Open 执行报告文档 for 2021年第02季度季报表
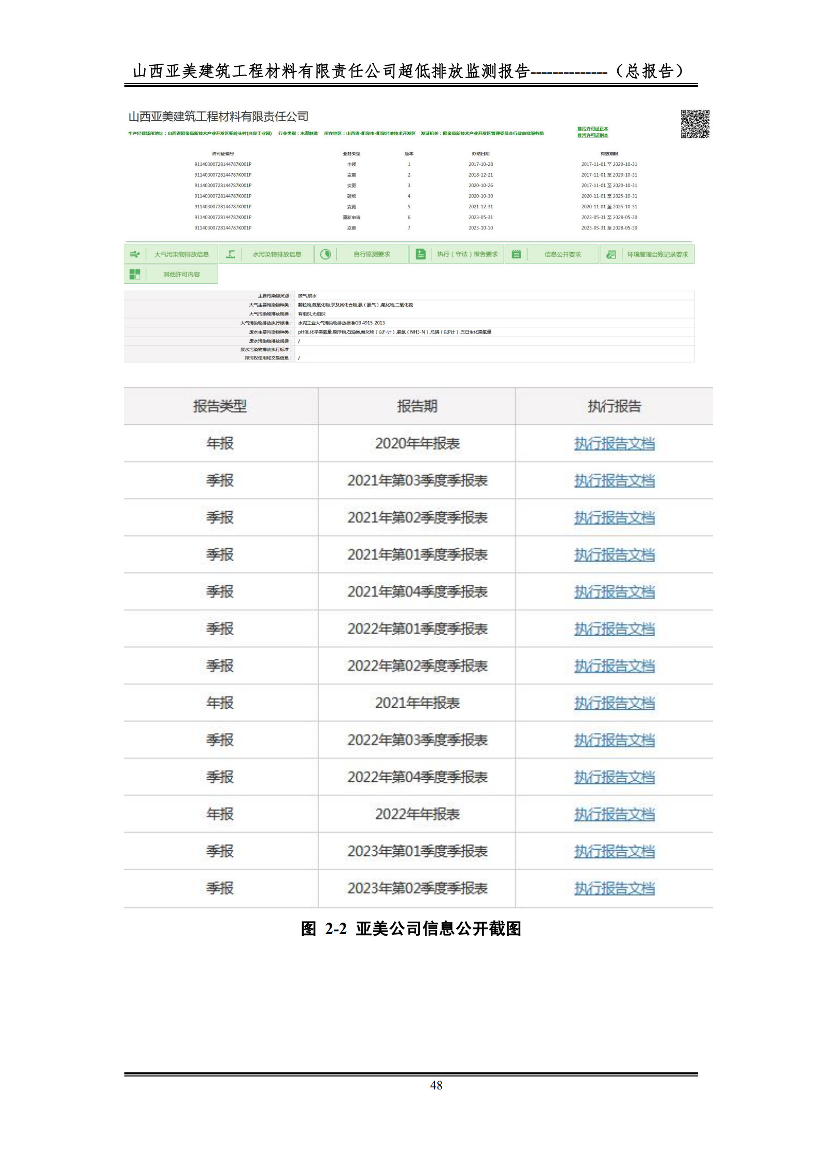The width and height of the screenshot is (823, 1163). [614, 518]
